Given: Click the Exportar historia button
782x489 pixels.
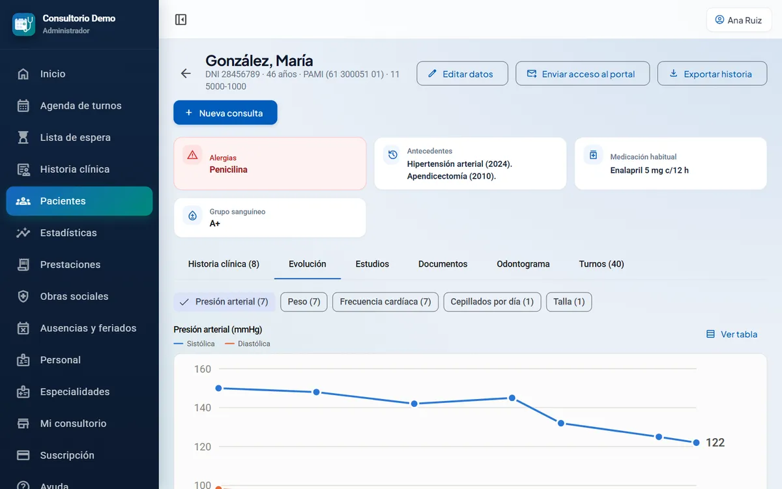Looking at the screenshot, I should 712,74.
